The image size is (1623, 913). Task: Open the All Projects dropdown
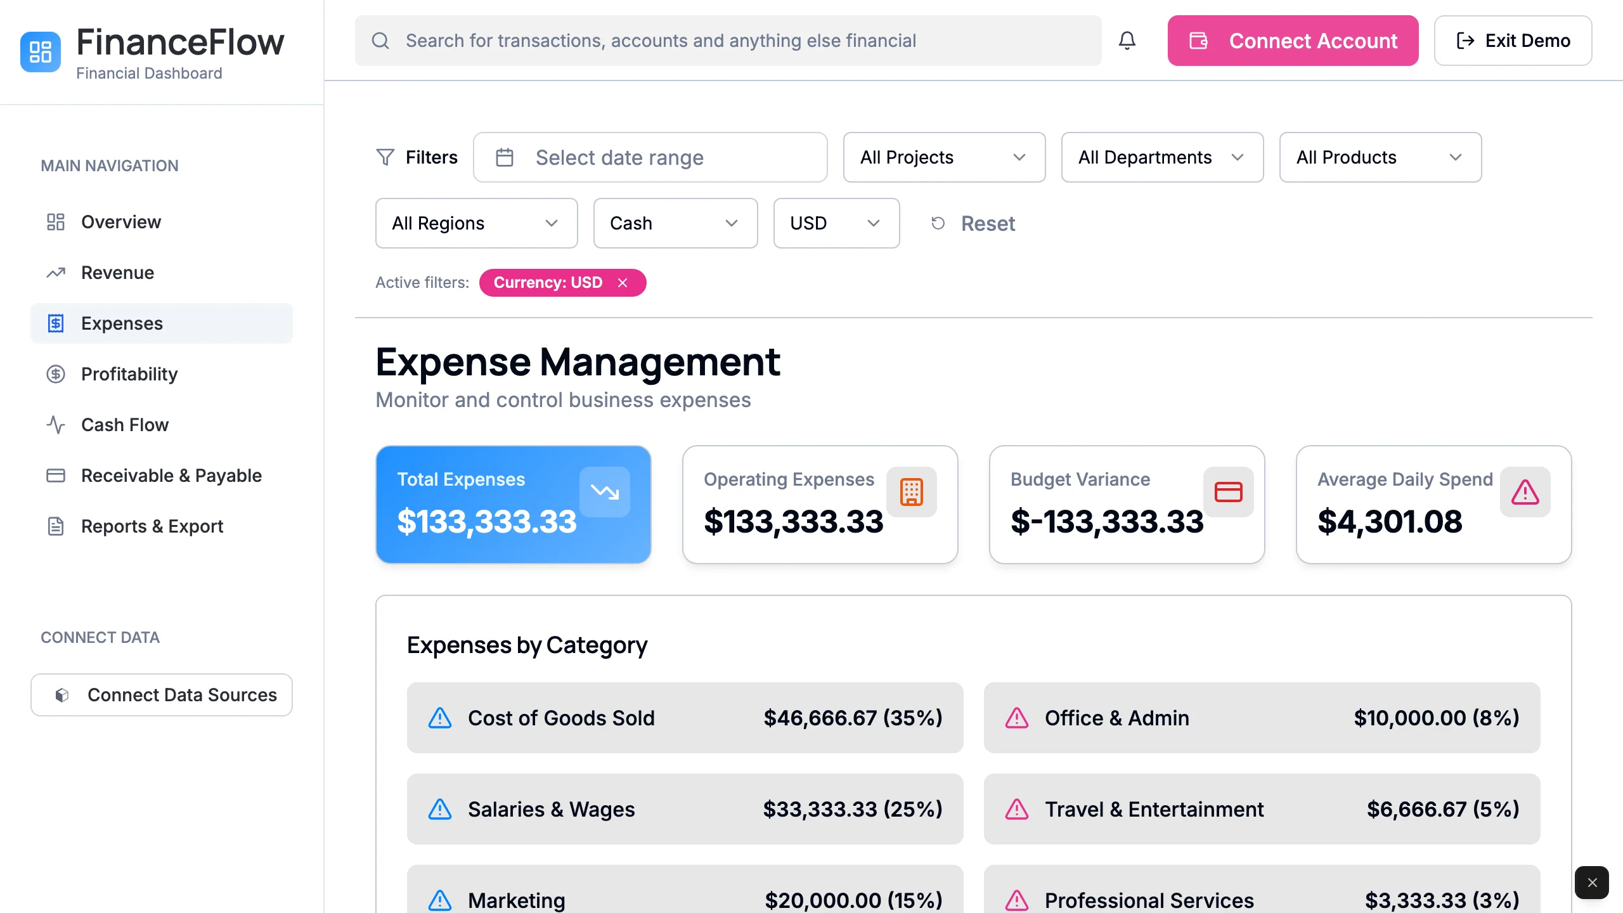[943, 157]
